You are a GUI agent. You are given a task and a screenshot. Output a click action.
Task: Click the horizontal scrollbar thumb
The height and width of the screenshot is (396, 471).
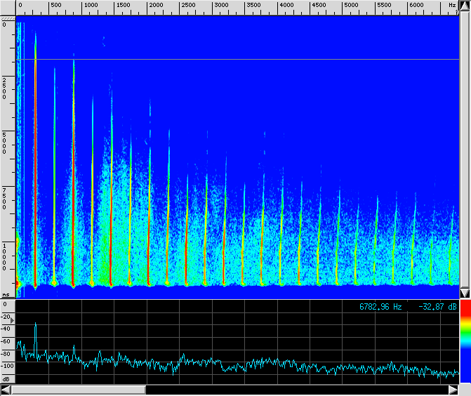click(x=78, y=390)
